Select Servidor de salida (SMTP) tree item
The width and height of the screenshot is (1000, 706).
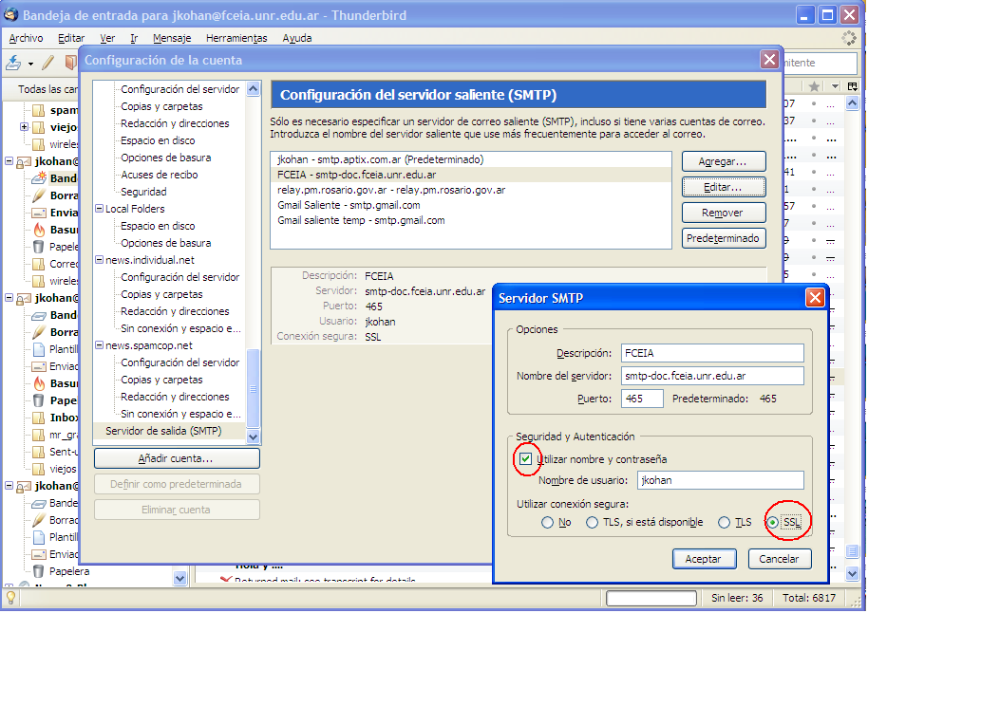pos(164,431)
